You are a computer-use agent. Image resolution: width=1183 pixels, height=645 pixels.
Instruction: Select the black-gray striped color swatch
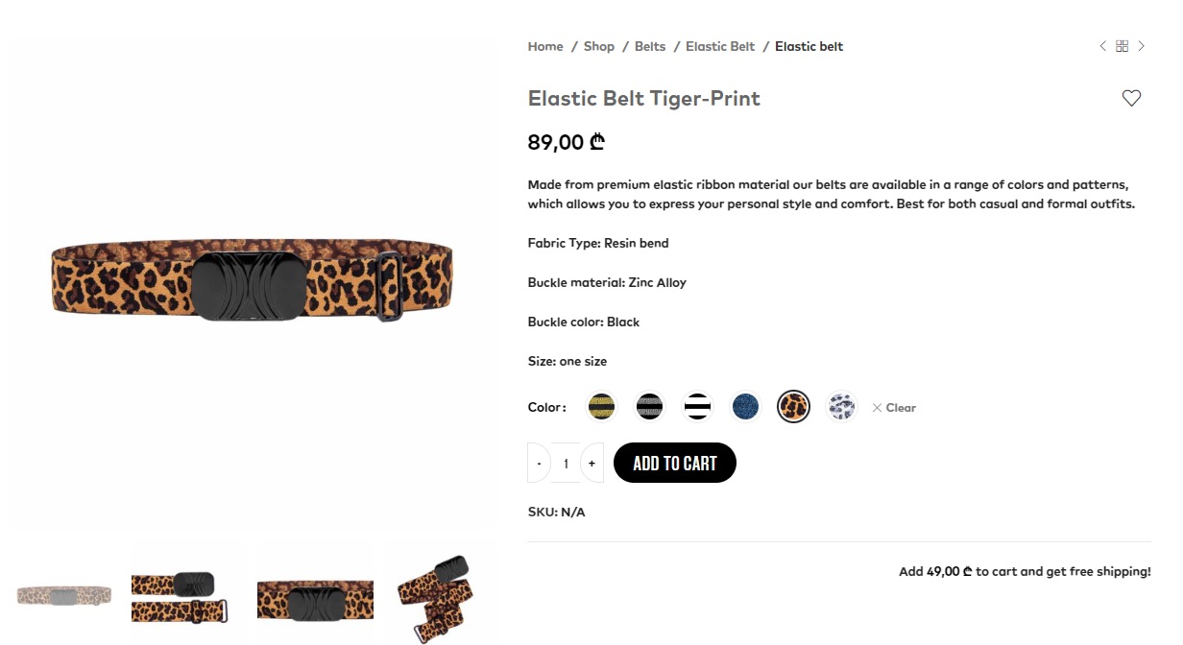pyautogui.click(x=649, y=407)
